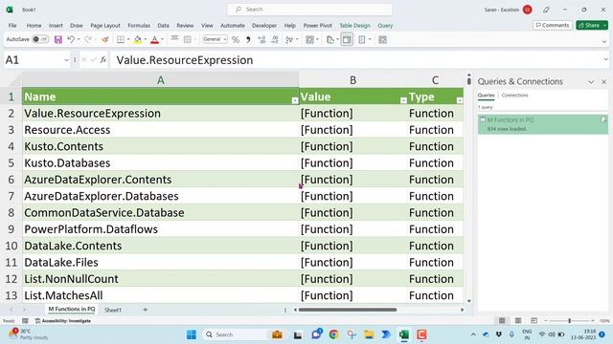The image size is (613, 344).
Task: Select cell PowerPlatform.Dataflows
Action: 160,229
